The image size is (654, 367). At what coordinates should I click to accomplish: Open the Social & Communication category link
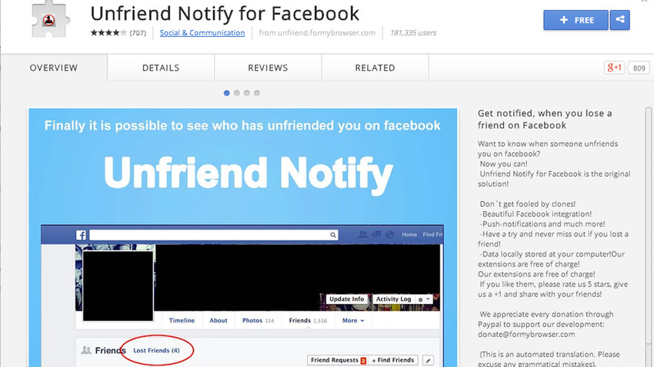pyautogui.click(x=202, y=33)
